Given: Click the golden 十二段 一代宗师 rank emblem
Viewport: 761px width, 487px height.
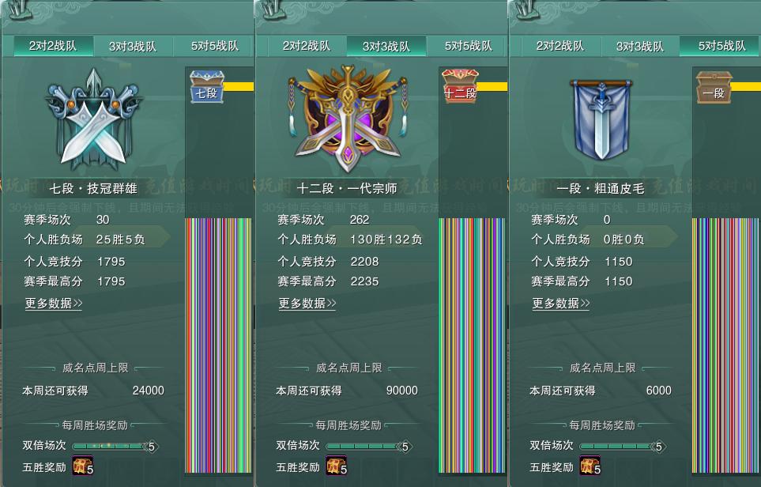Looking at the screenshot, I should [348, 119].
